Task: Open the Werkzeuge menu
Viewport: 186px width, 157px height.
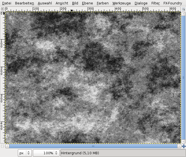Action: tap(122, 3)
